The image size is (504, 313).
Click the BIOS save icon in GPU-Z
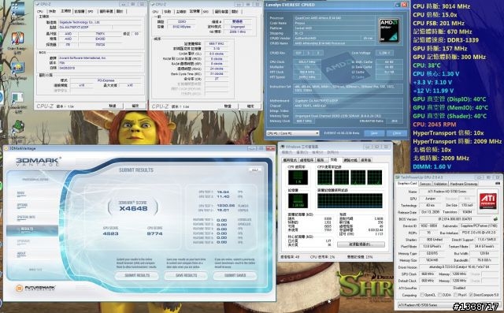(x=495, y=219)
